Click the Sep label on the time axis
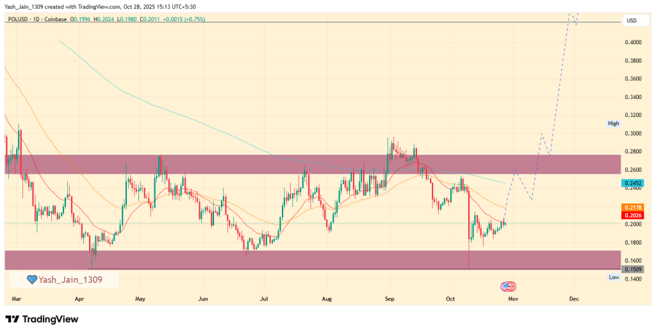Image resolution: width=656 pixels, height=333 pixels. [389, 298]
